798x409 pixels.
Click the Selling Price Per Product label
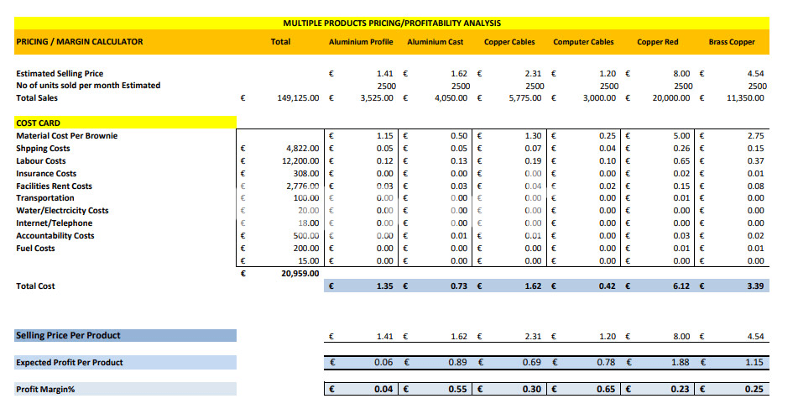tap(69, 336)
